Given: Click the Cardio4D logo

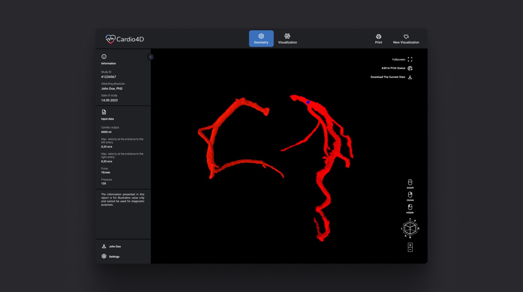Looking at the screenshot, I should pyautogui.click(x=125, y=39).
